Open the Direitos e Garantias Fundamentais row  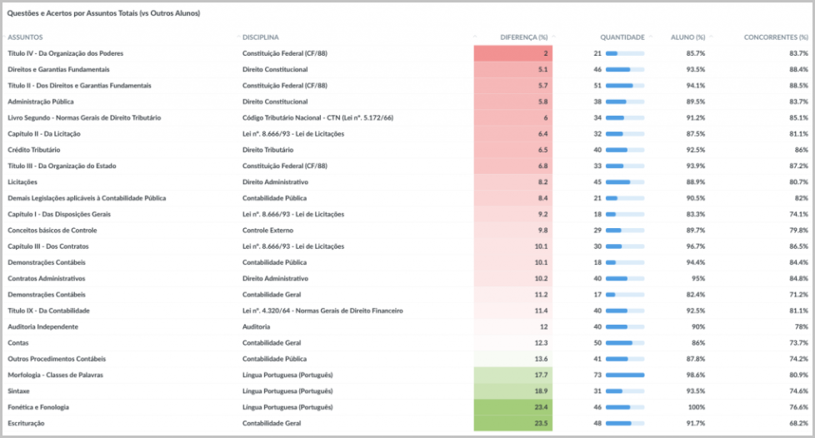click(407, 70)
